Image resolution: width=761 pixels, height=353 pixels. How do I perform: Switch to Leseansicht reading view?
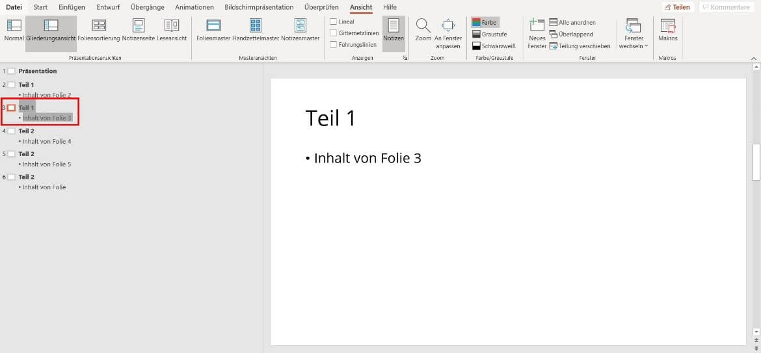(x=172, y=30)
